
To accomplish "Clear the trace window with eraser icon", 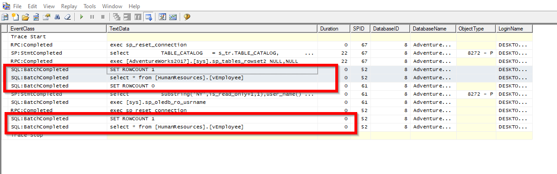I will click(x=68, y=17).
